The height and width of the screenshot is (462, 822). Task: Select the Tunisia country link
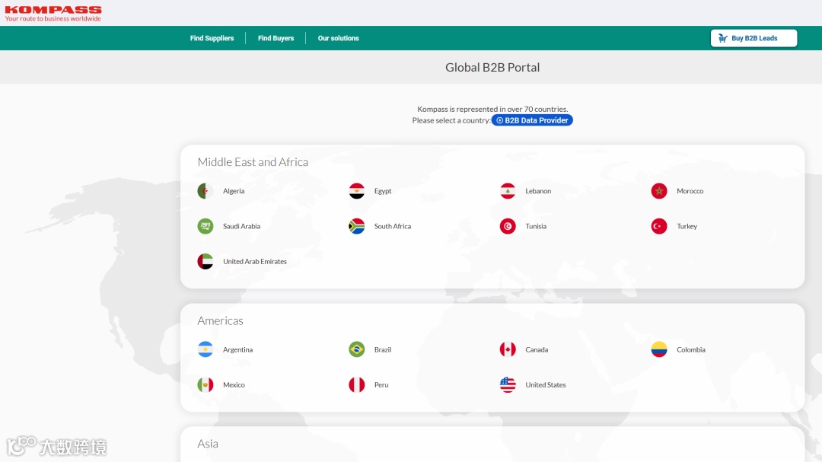pyautogui.click(x=536, y=226)
